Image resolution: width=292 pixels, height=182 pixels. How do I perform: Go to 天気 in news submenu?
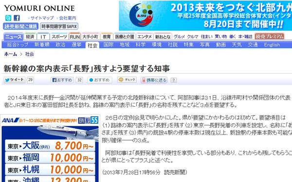pos(237,45)
